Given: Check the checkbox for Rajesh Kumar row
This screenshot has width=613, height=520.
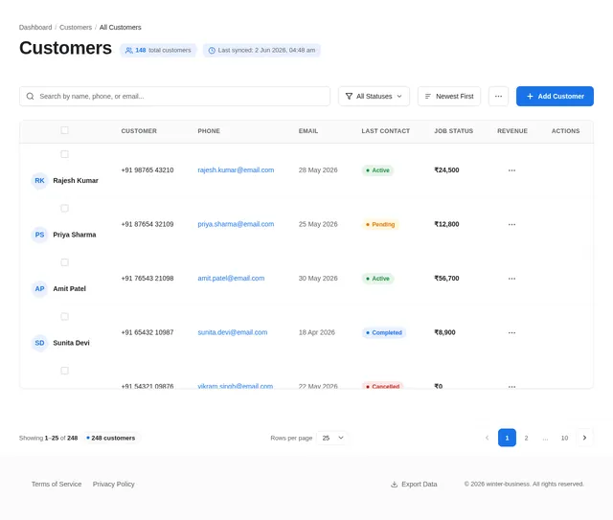Looking at the screenshot, I should tap(64, 154).
